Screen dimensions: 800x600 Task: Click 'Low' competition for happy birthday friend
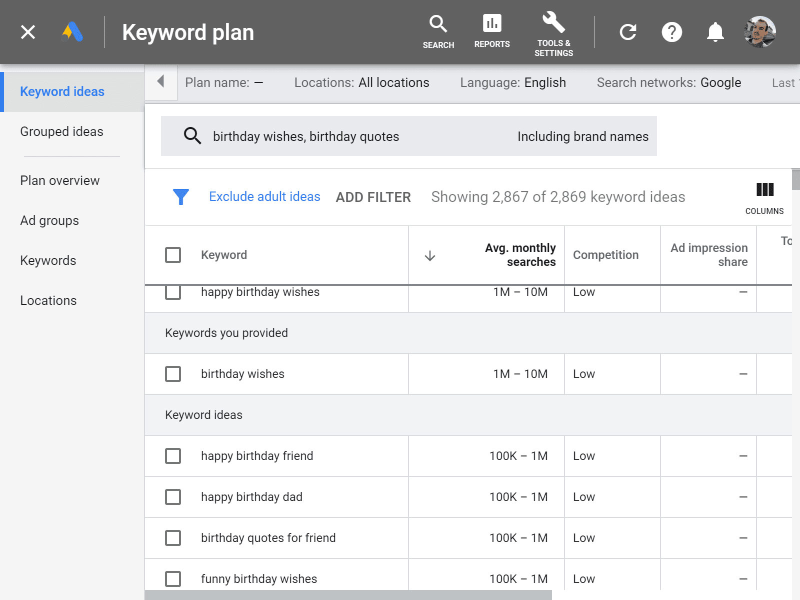584,456
